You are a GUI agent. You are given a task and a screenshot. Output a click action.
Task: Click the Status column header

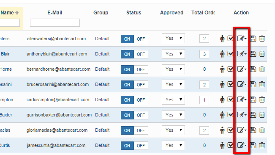(x=133, y=13)
